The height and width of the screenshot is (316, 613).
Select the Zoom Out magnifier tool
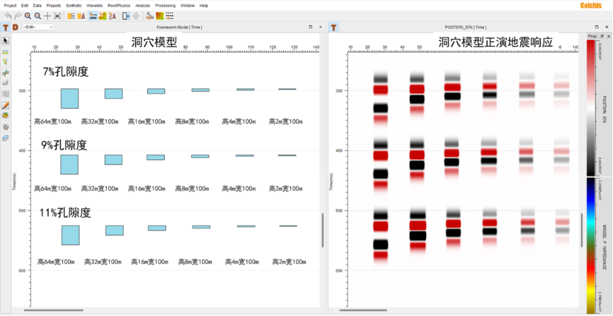(x=37, y=16)
